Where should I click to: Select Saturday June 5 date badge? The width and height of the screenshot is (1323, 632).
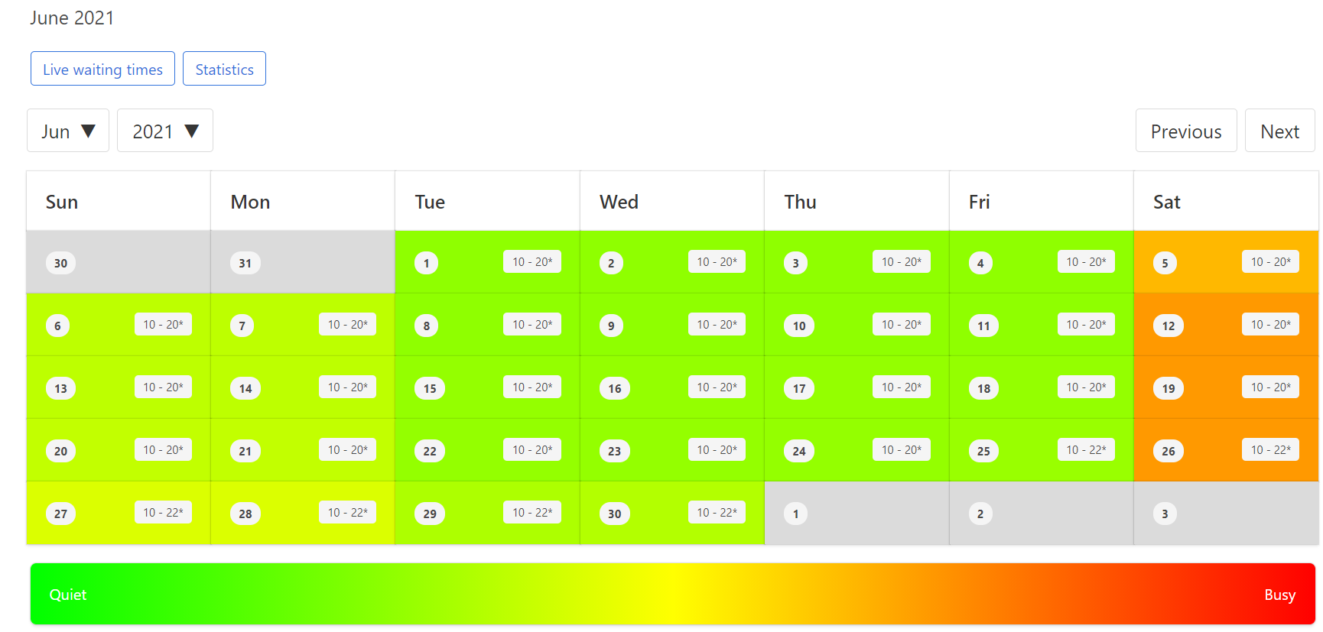[x=1165, y=264]
